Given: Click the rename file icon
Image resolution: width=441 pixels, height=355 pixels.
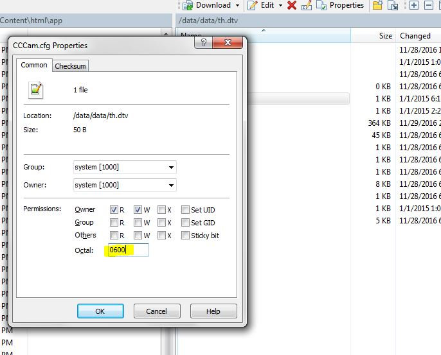Looking at the screenshot, I should tap(307, 5).
